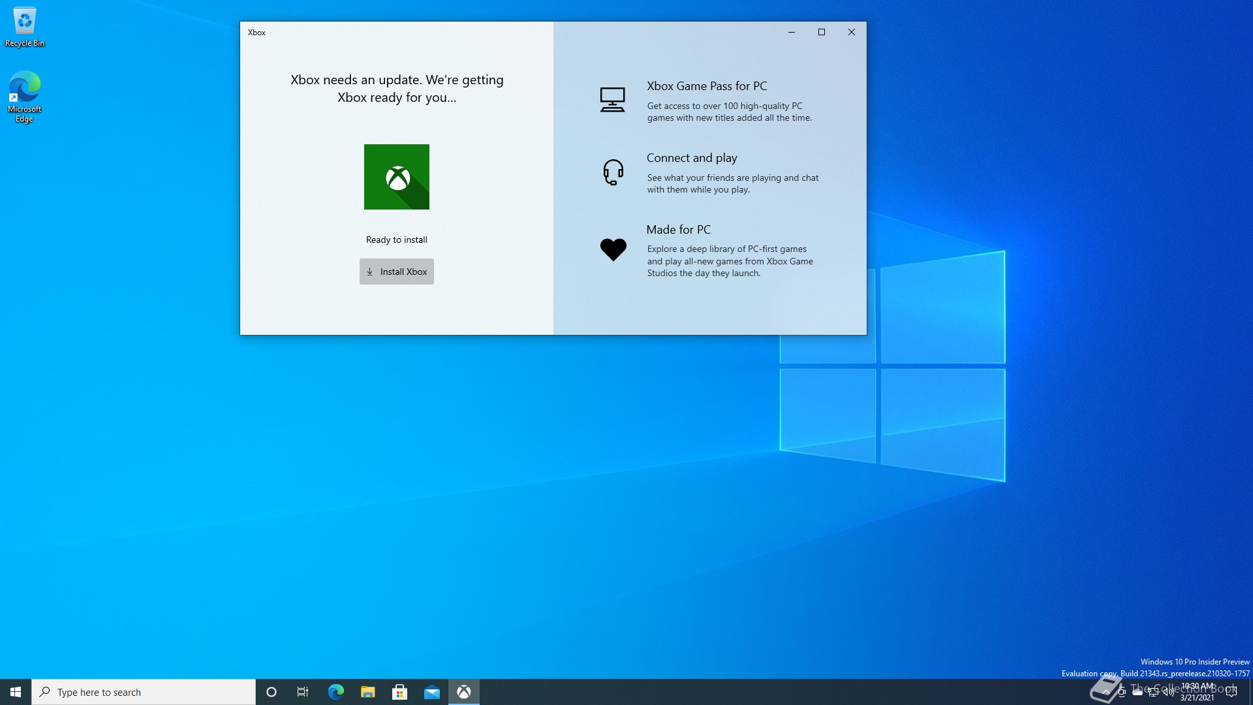Maximize the Xbox window
This screenshot has height=705, width=1253.
click(x=822, y=32)
